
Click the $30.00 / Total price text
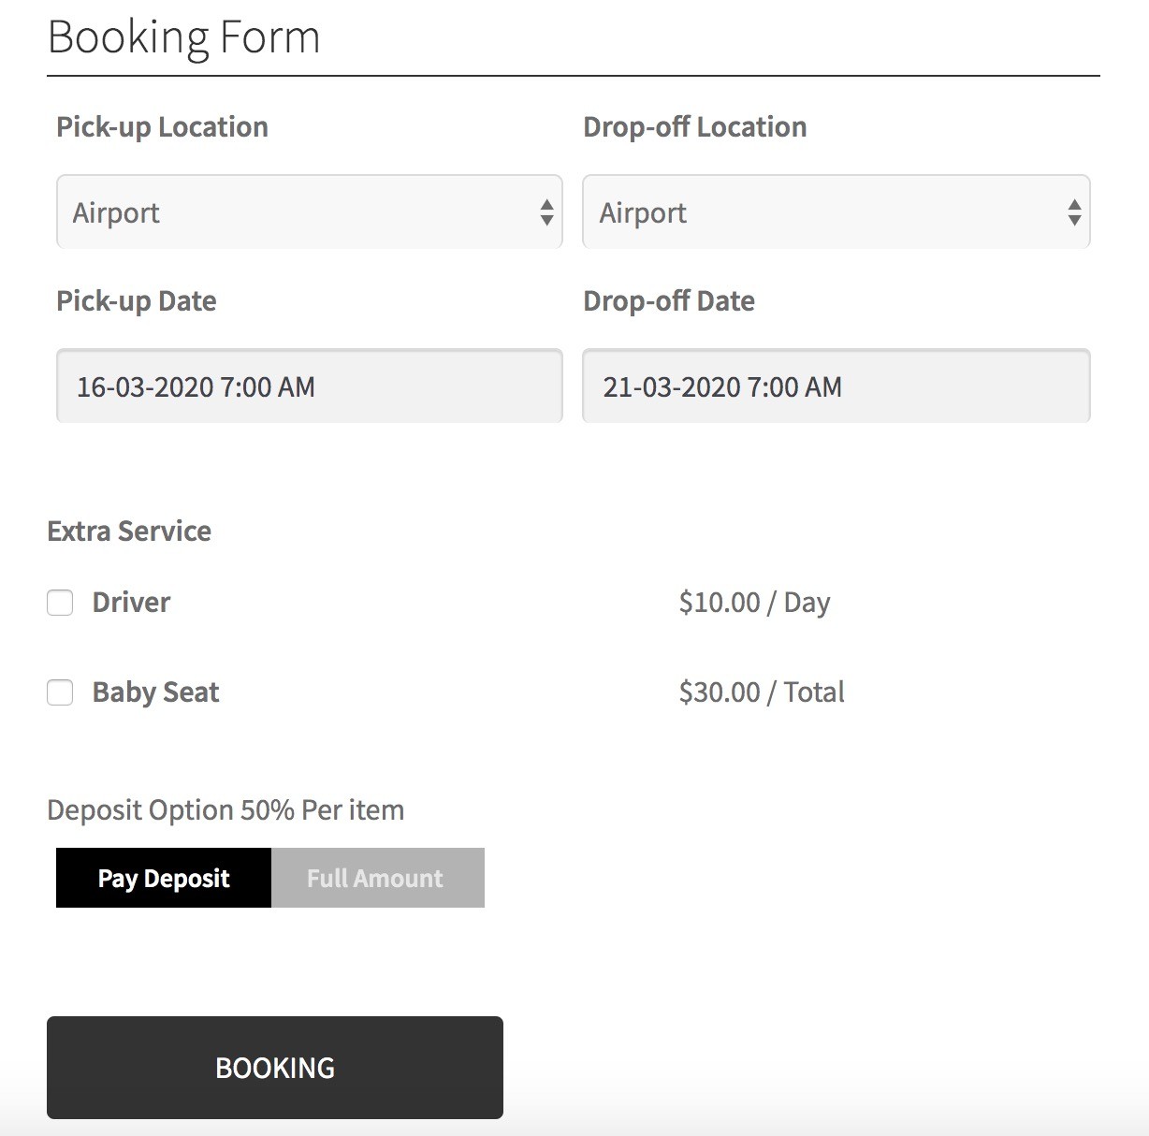coord(762,692)
